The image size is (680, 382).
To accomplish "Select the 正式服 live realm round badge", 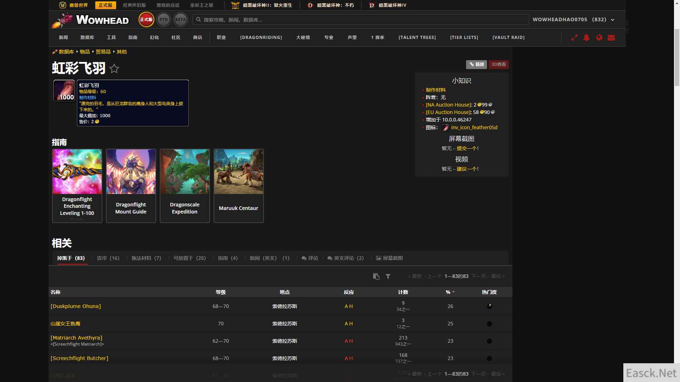I will 146,19.
